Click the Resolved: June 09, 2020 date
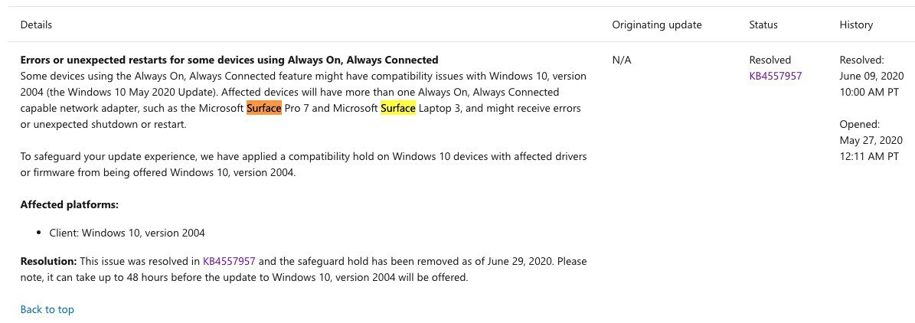Image resolution: width=915 pixels, height=323 pixels. [x=871, y=76]
